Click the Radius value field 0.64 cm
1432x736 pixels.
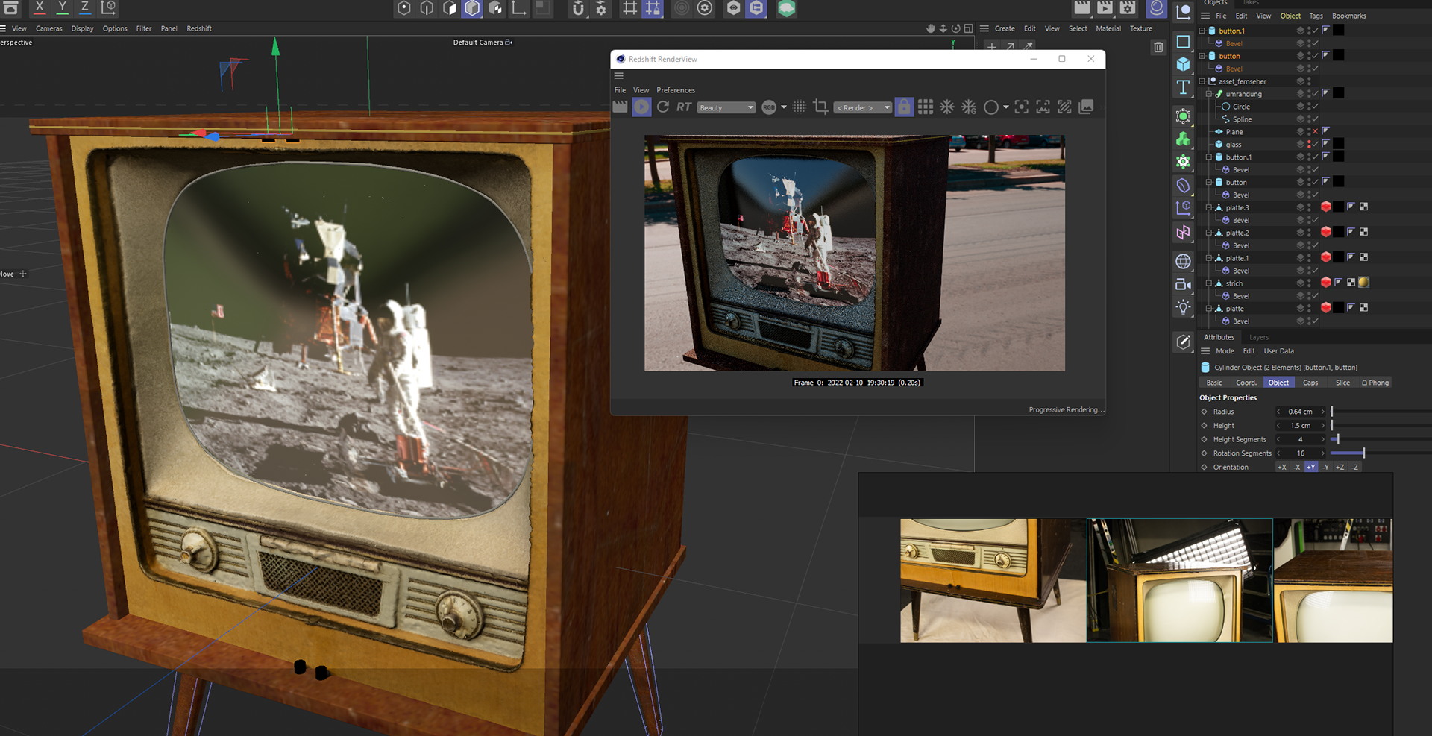point(1300,412)
